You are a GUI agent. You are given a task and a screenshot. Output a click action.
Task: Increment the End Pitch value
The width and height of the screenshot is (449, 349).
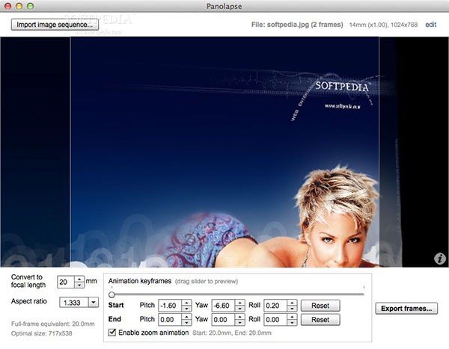186,316
